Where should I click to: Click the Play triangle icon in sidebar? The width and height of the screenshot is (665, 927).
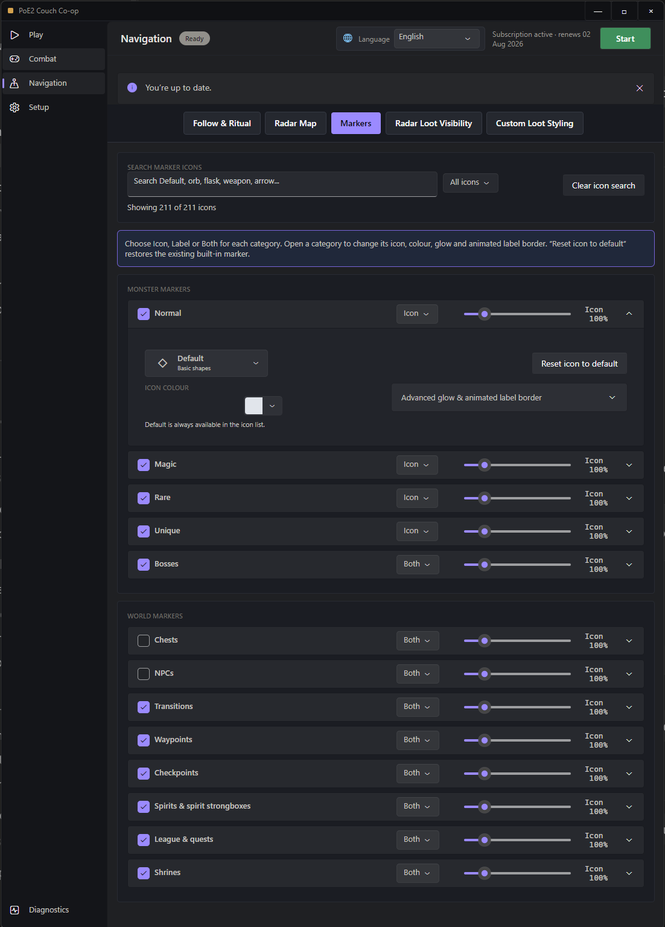[14, 35]
